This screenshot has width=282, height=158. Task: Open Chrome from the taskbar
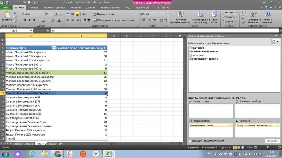57,154
